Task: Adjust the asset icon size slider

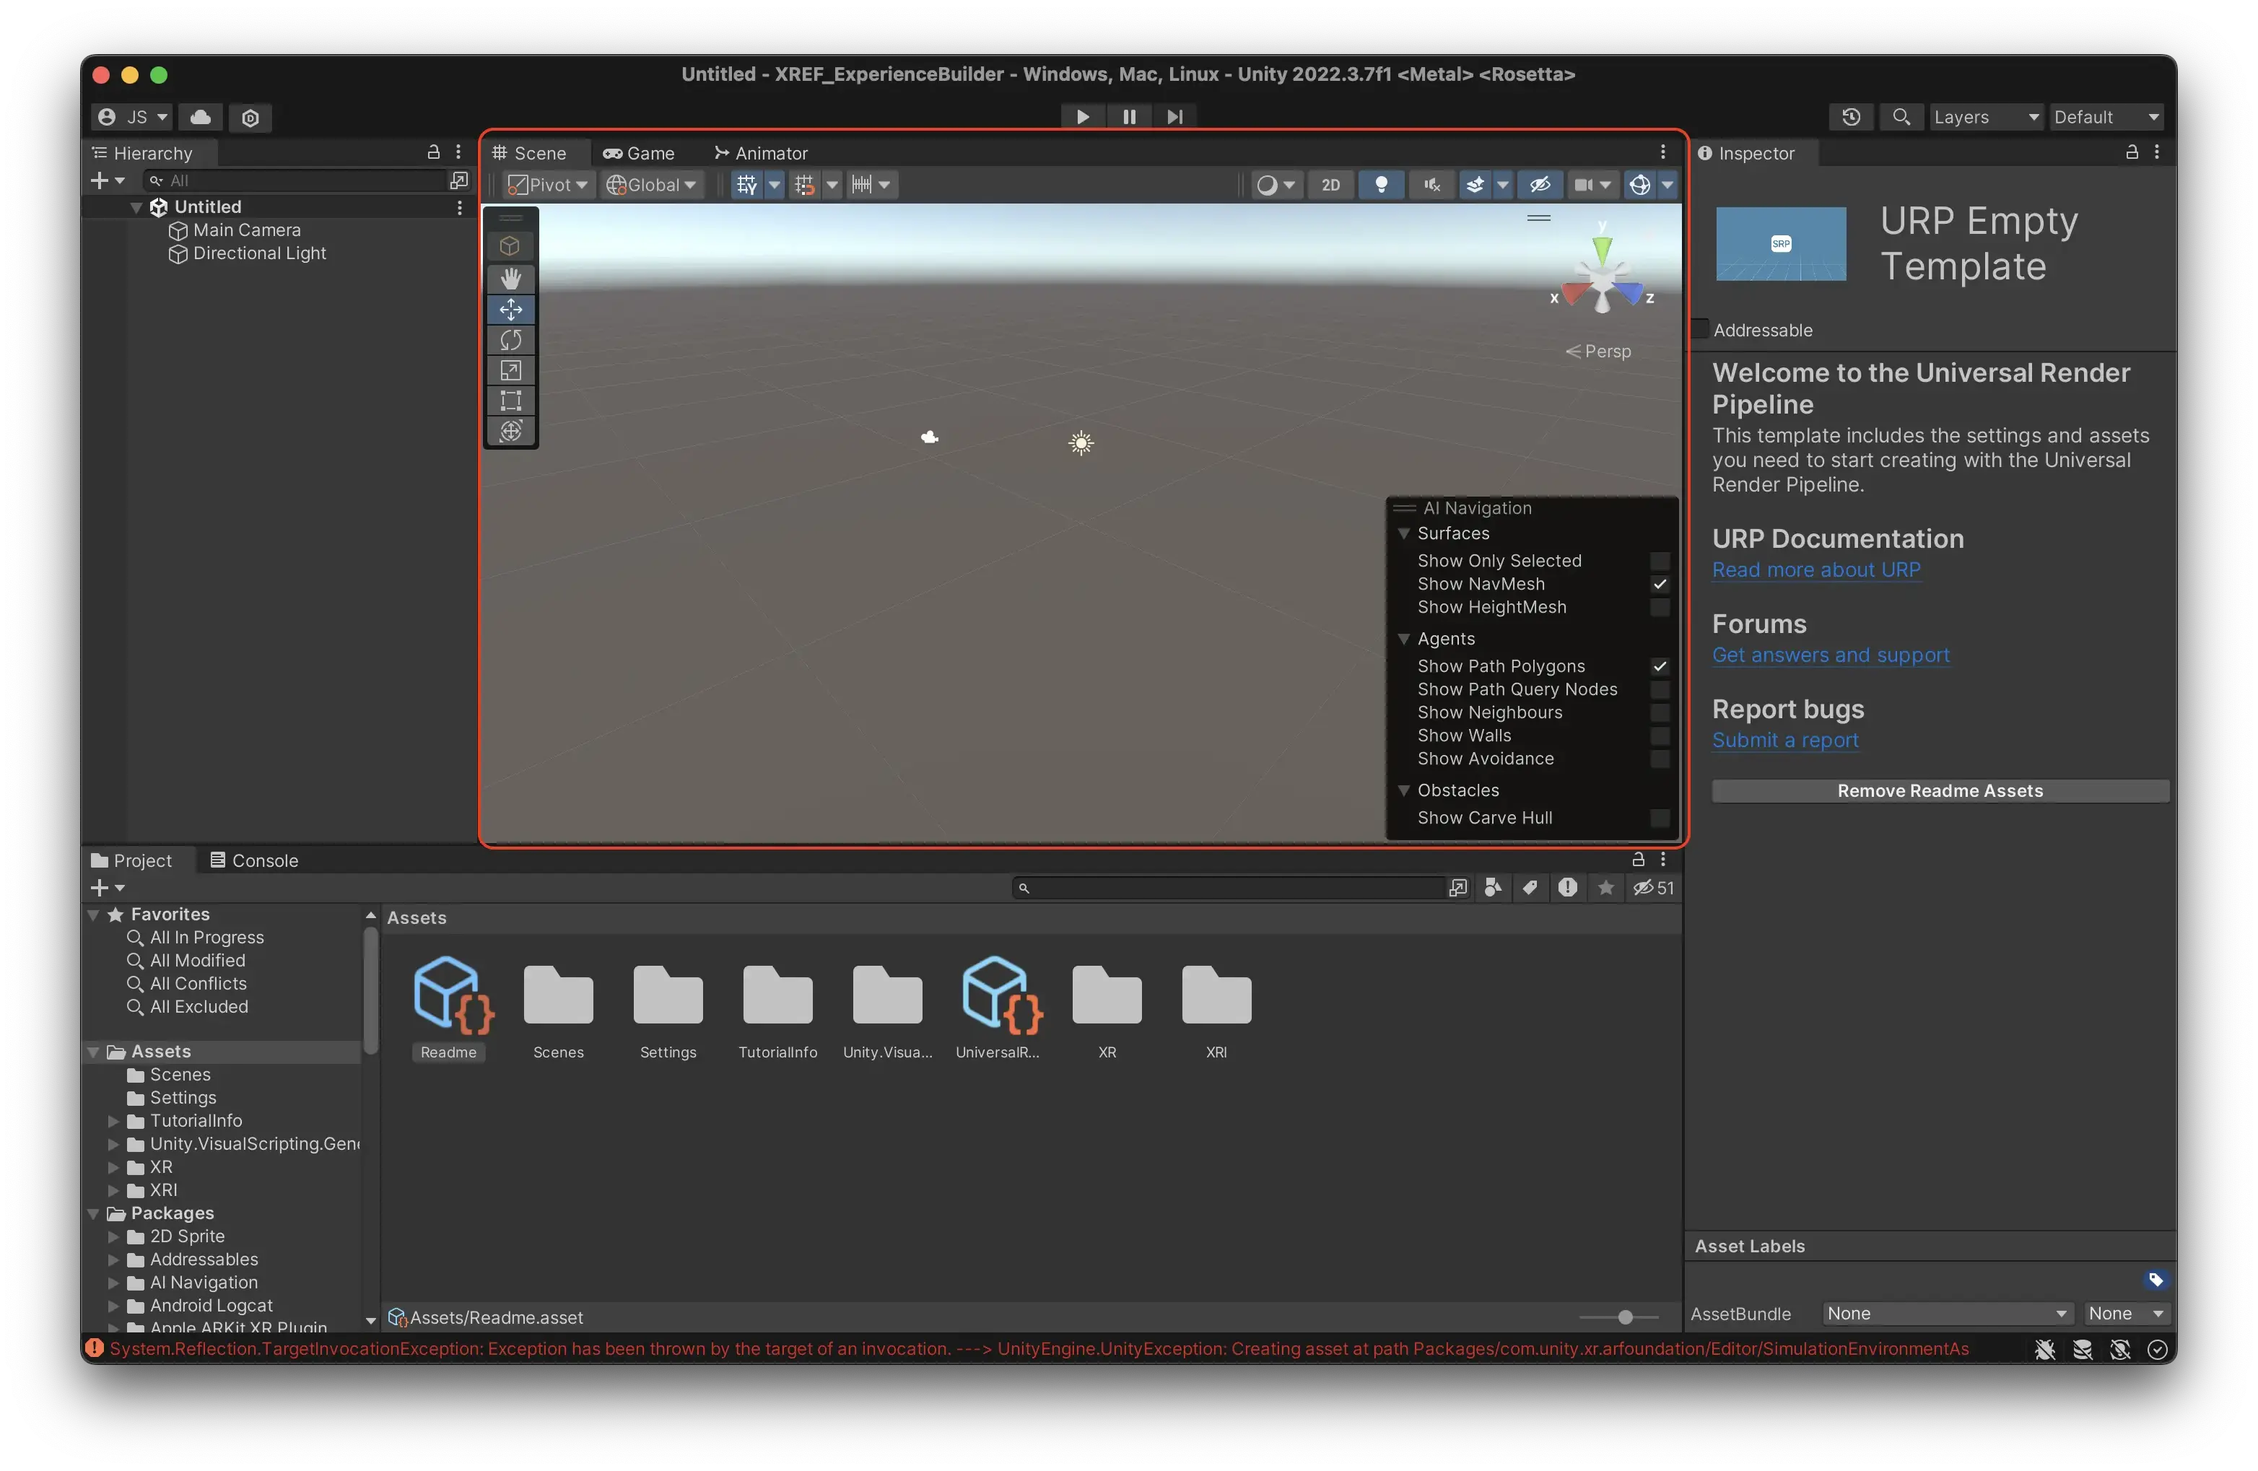Action: point(1625,1317)
